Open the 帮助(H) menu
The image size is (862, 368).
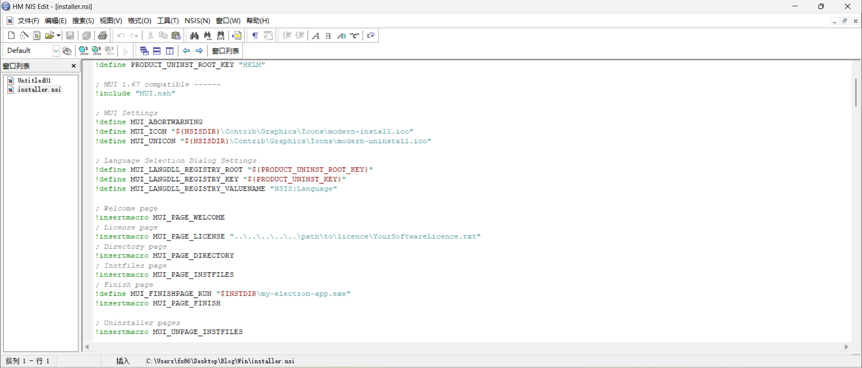[258, 21]
